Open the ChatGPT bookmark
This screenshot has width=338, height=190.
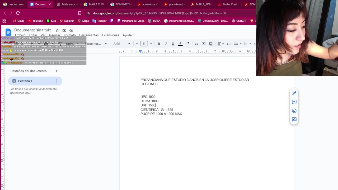click(239, 21)
